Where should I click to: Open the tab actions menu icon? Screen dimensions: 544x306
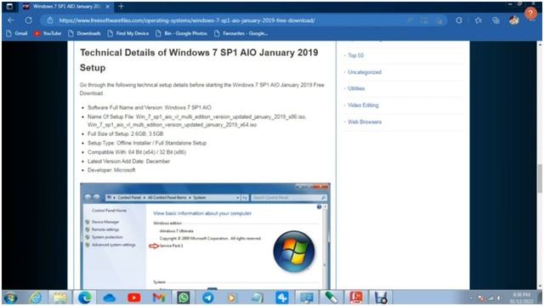click(x=9, y=6)
